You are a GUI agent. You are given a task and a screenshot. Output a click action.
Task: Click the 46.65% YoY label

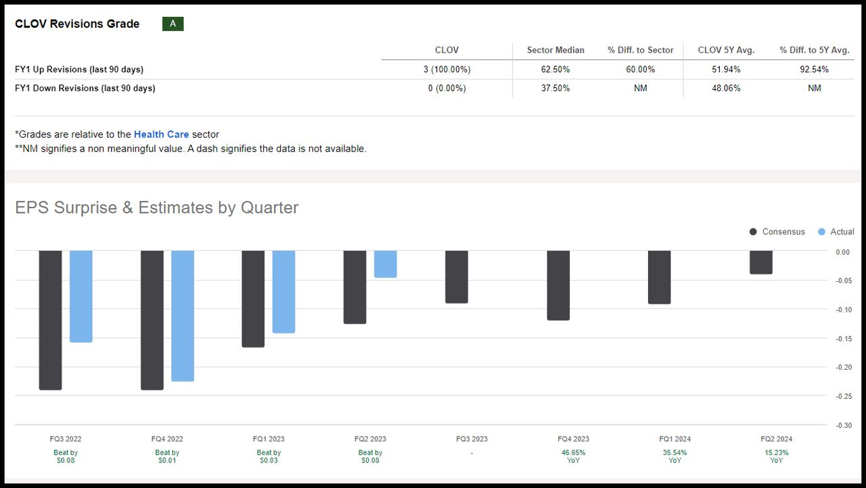(x=573, y=456)
